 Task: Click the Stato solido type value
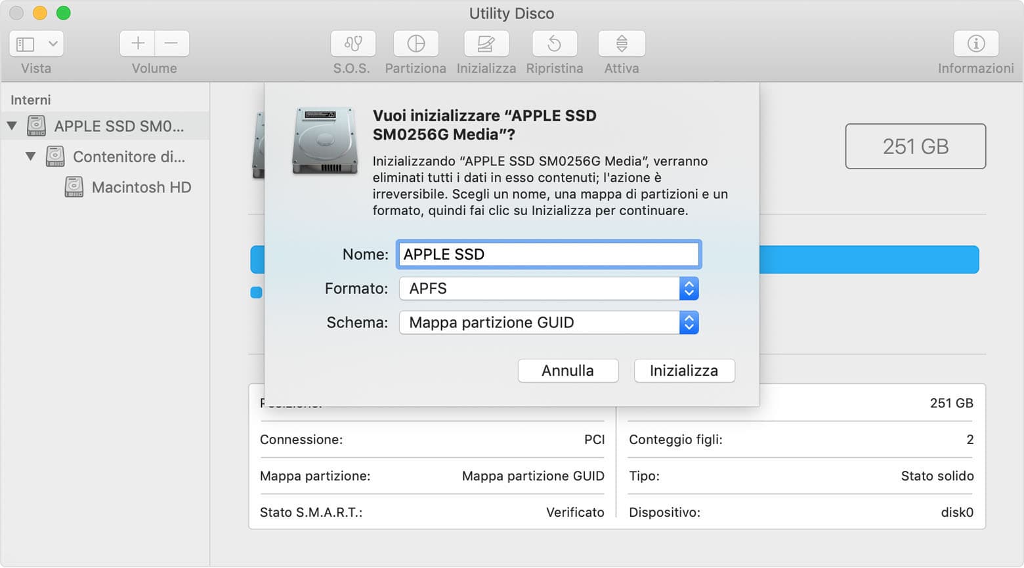[937, 476]
